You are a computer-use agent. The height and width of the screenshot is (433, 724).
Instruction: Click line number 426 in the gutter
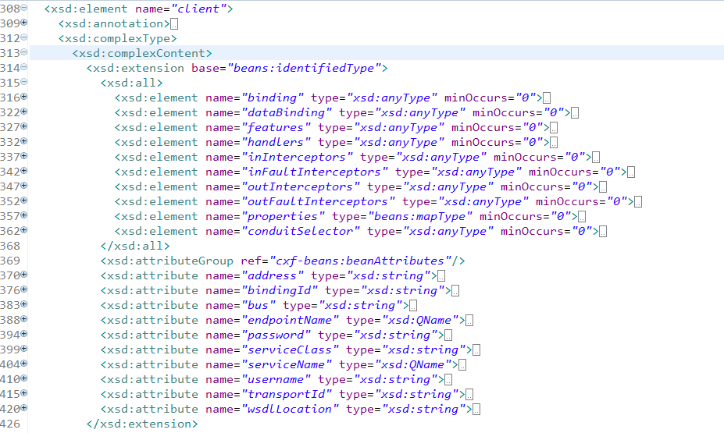coord(10,424)
